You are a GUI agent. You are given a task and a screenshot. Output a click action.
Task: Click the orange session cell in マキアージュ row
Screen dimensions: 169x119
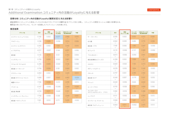49,42
